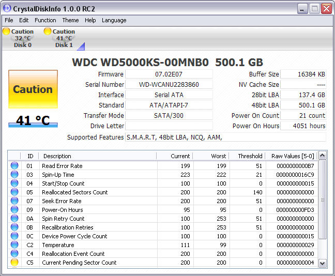Click the 'Read Error Rate' description text
Viewport: 335px width, 276px height.
coord(62,166)
